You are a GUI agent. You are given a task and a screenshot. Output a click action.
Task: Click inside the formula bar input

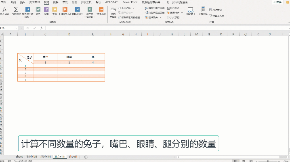[x=167, y=28]
